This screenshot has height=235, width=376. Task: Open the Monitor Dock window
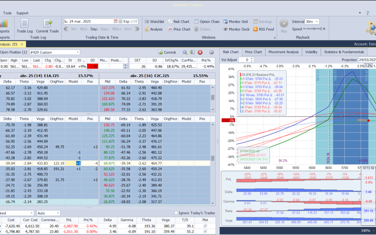pyautogui.click(x=236, y=29)
